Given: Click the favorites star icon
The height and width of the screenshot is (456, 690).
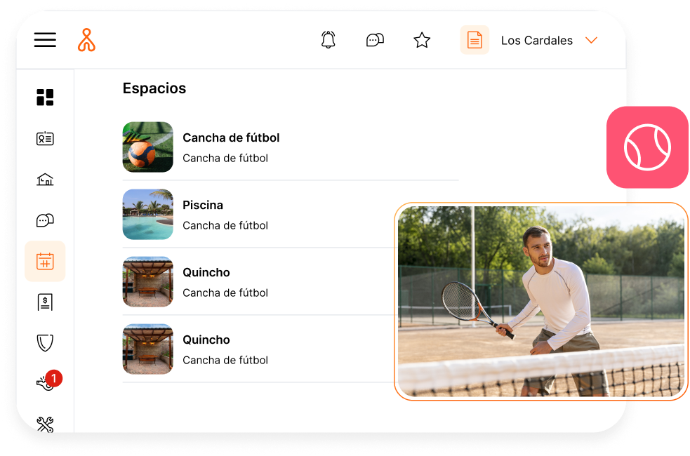Looking at the screenshot, I should [421, 40].
